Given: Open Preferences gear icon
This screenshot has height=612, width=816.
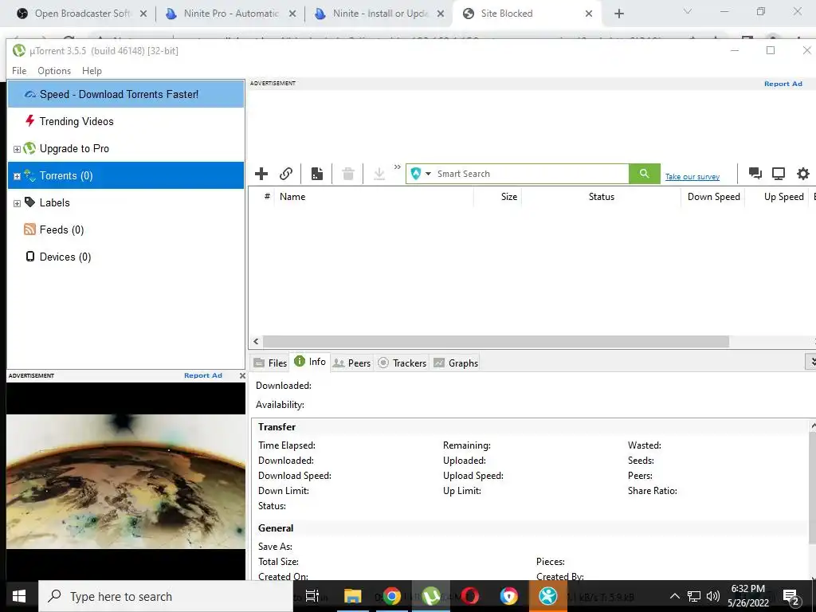Looking at the screenshot, I should (803, 174).
